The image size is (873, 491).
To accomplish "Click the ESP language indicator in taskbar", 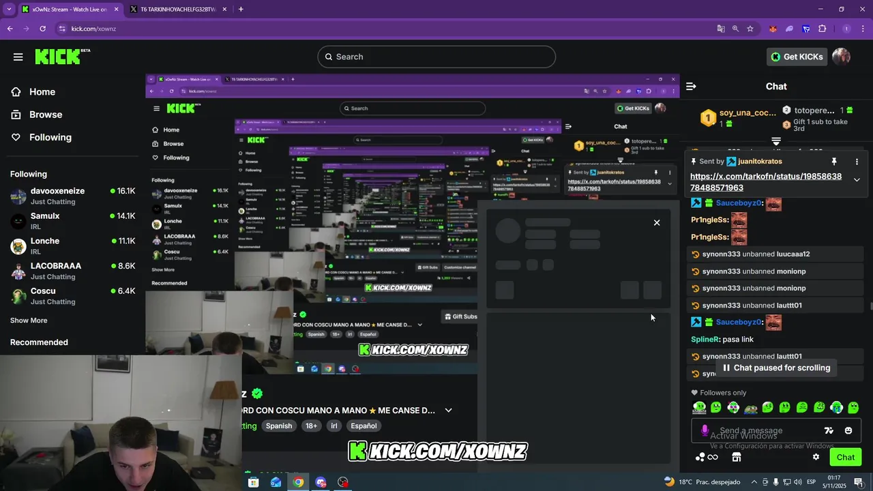I will [812, 482].
